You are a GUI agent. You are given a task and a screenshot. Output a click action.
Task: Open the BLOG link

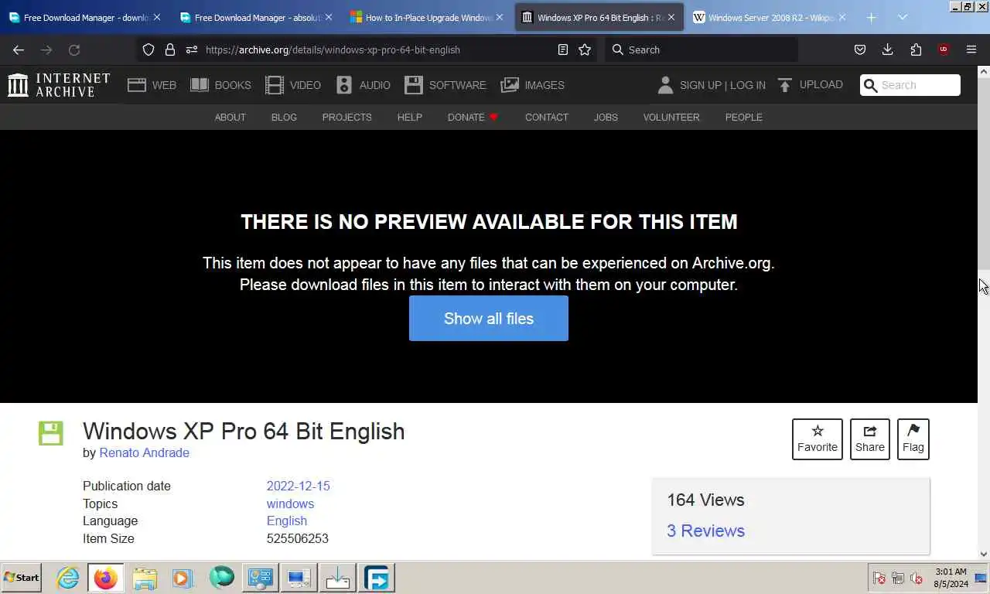point(284,118)
